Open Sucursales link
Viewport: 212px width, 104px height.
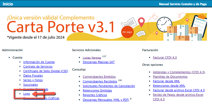tap(31, 85)
